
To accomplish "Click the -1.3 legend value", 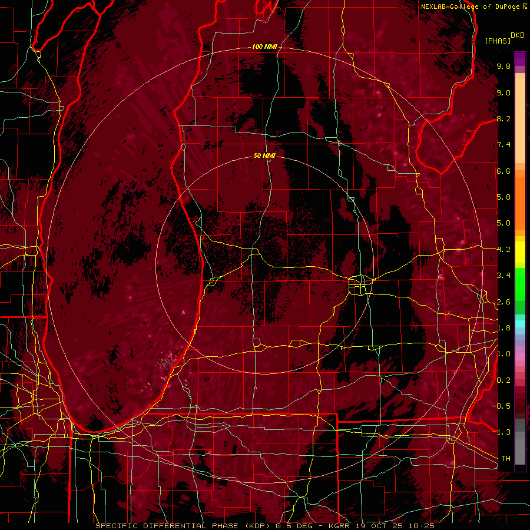I will (501, 432).
